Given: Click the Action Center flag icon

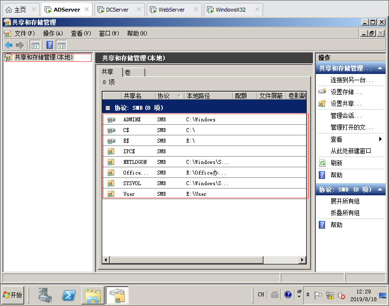Looking at the screenshot, I should [x=318, y=295].
